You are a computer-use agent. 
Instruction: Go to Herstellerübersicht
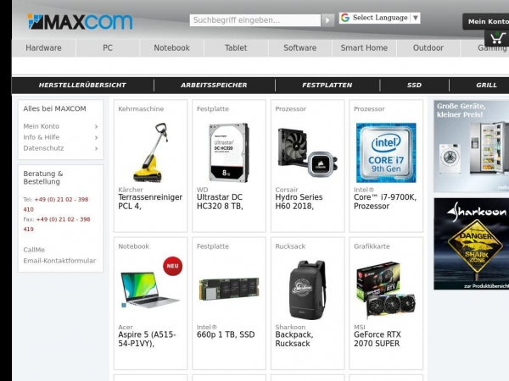point(82,86)
